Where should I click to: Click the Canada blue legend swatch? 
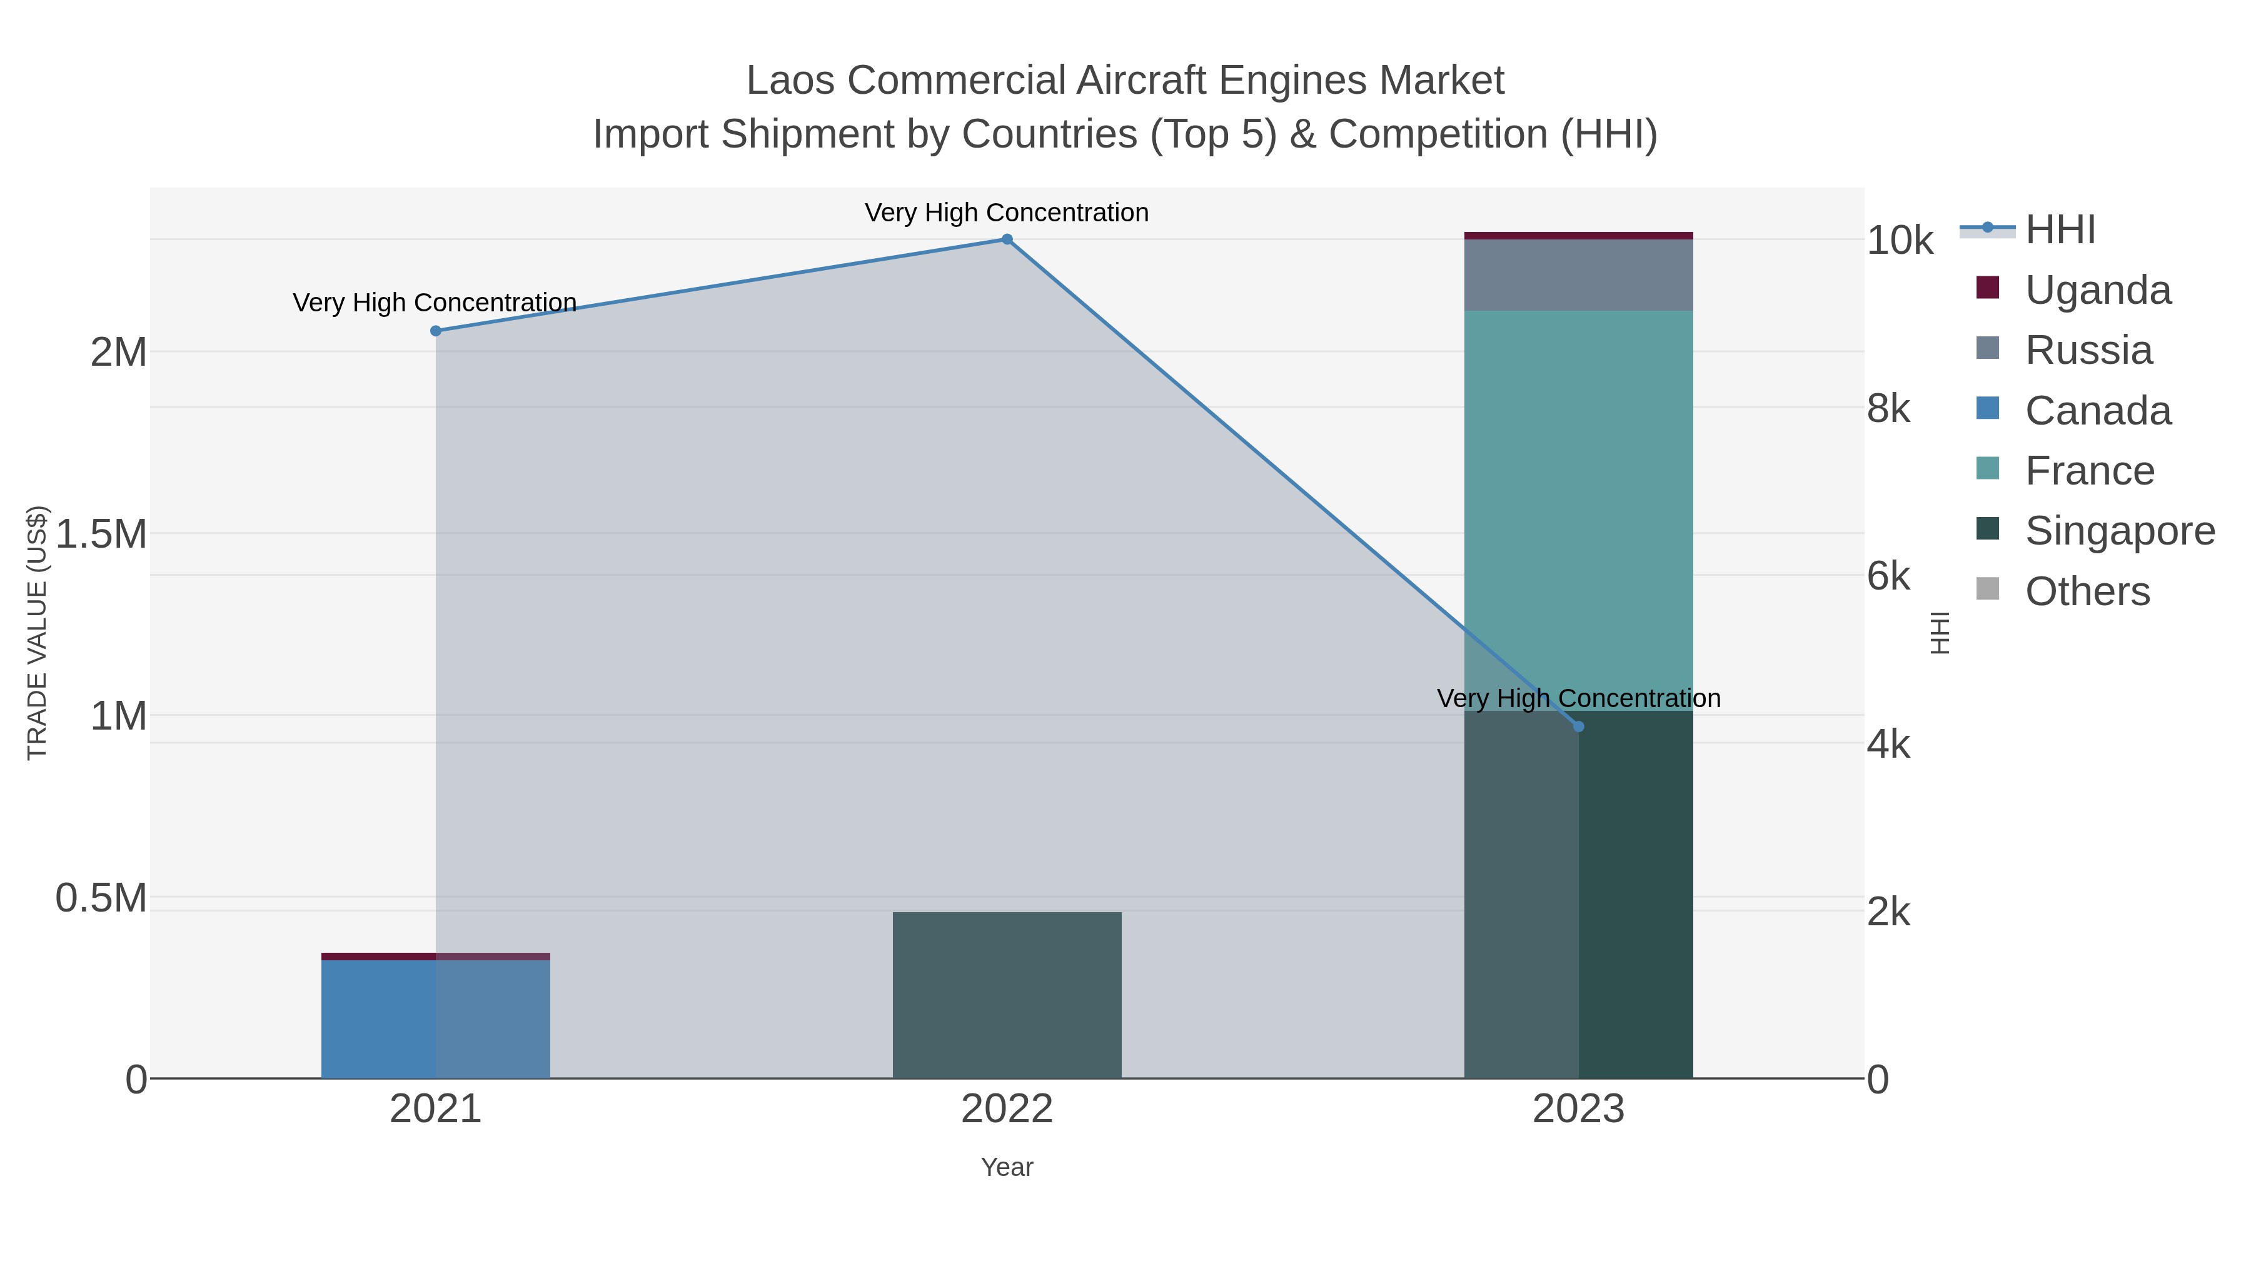tap(1987, 408)
